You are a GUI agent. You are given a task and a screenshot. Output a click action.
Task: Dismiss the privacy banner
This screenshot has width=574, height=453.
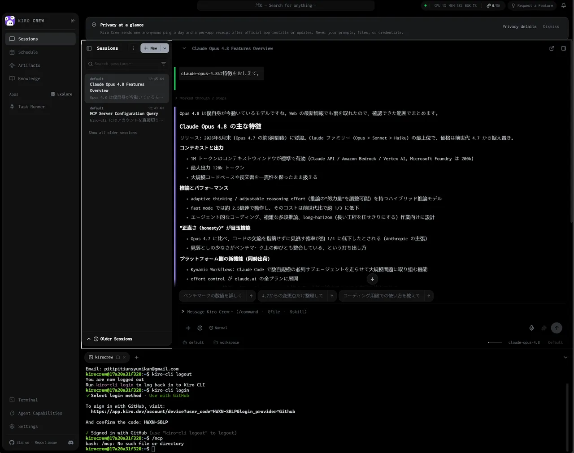tap(551, 26)
